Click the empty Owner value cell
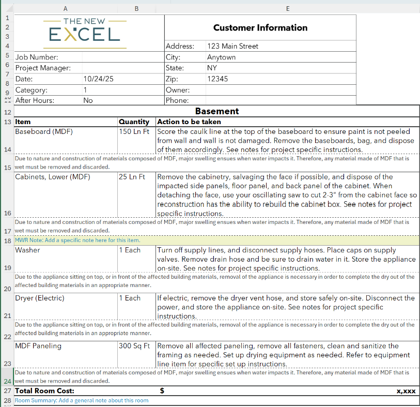This screenshot has height=407, width=420. coord(281,90)
